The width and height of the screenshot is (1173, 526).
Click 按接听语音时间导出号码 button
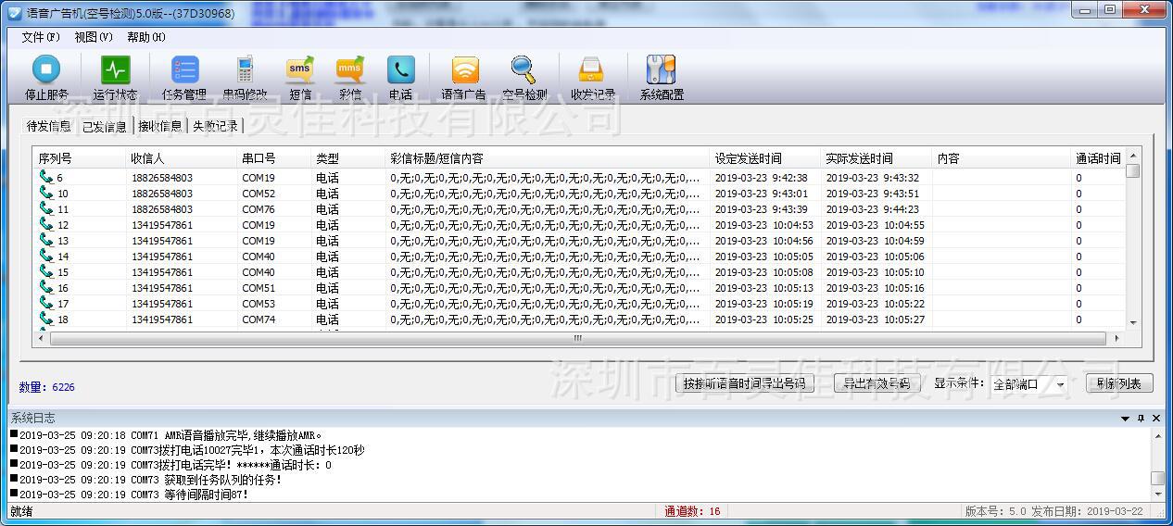(747, 383)
